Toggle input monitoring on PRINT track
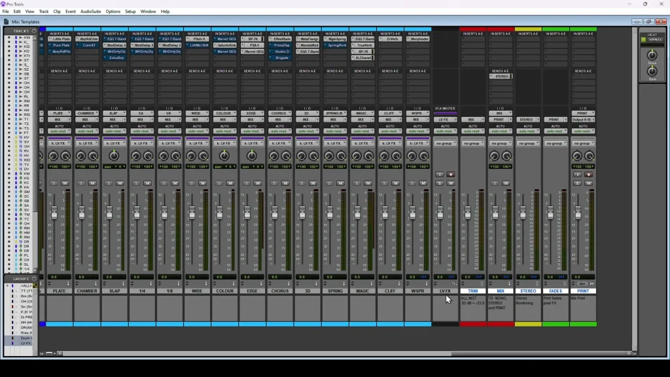670x377 pixels. tap(577, 174)
